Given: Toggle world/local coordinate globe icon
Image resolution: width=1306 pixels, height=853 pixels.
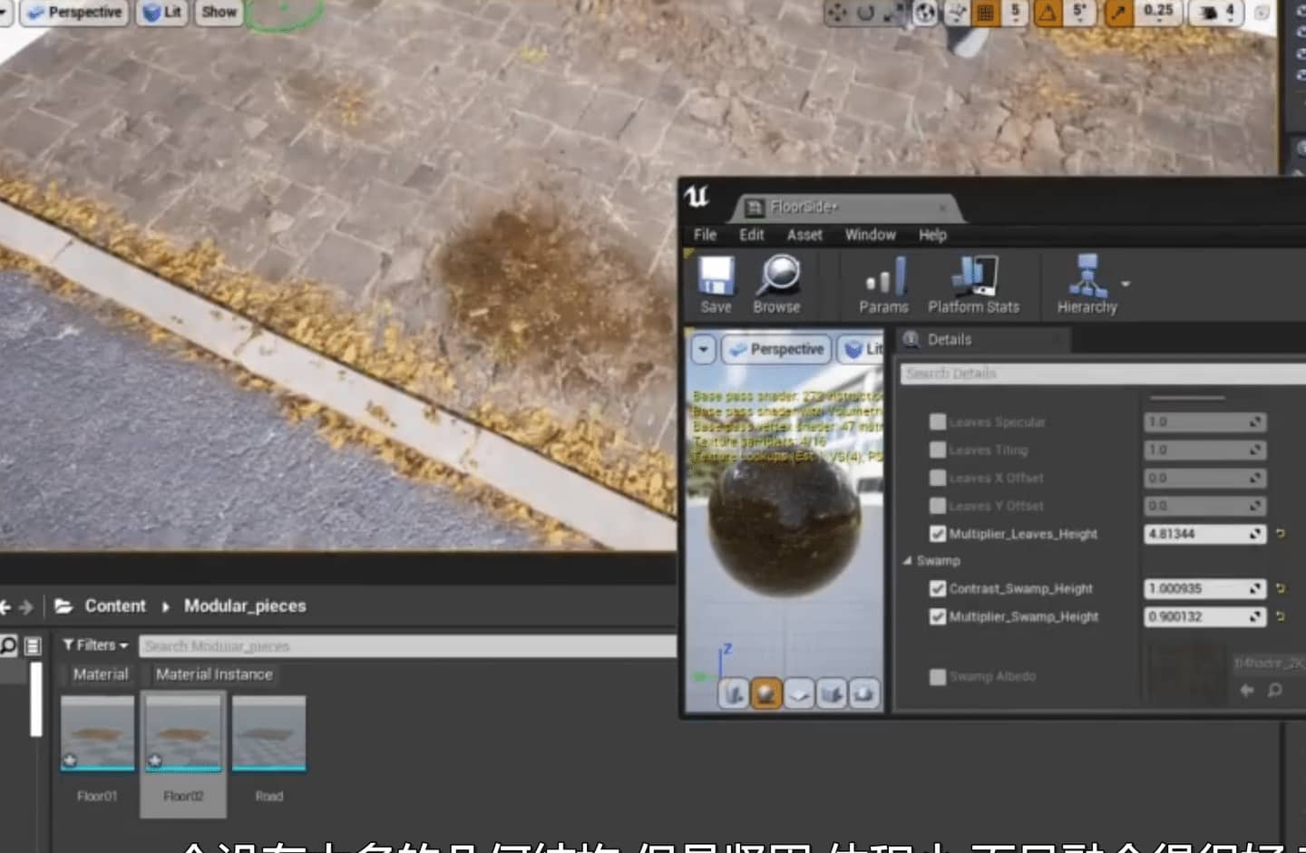Looking at the screenshot, I should point(925,12).
